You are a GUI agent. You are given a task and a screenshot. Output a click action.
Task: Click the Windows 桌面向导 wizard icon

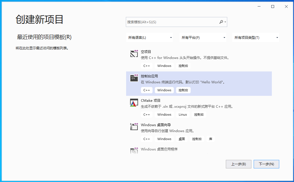134,127
